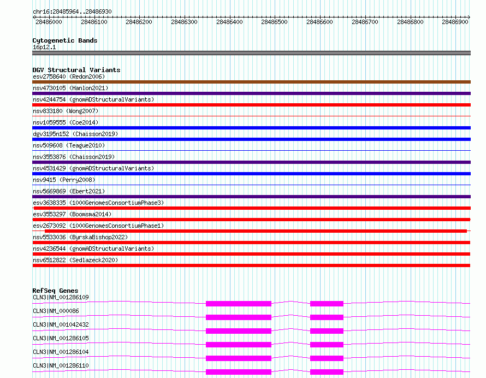
Task: Open variant esv3553297 (Boomsma2014) label
Action: point(72,214)
